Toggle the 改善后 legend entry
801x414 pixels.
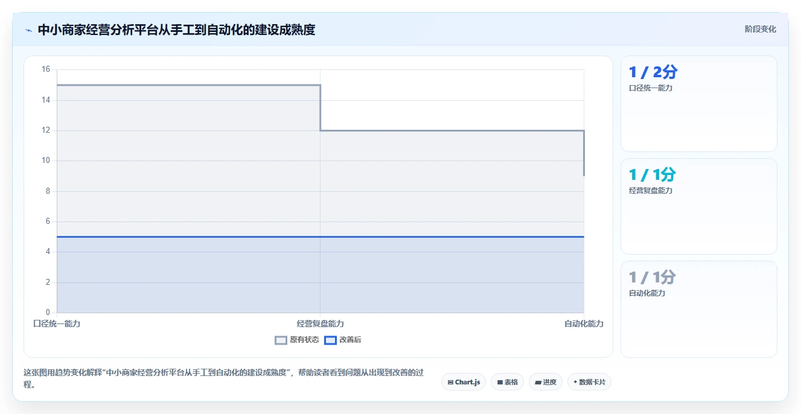coord(343,340)
